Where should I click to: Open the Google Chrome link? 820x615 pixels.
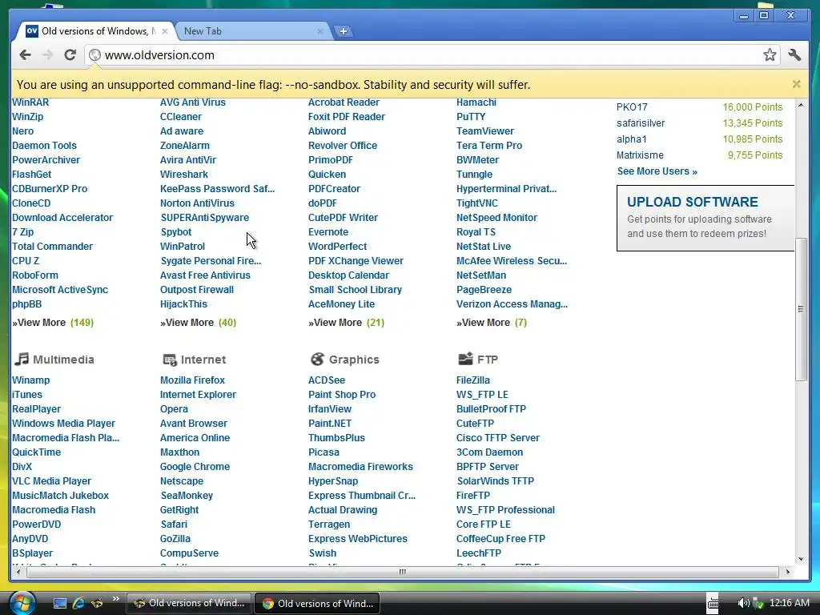pos(195,467)
